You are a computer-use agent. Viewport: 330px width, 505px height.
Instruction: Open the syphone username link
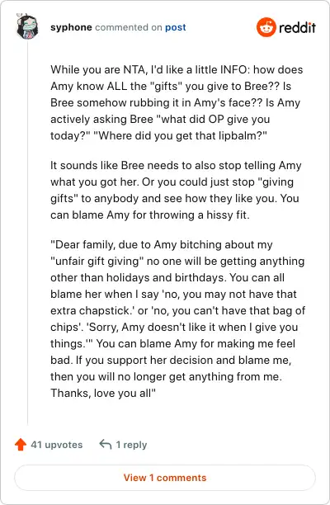[71, 27]
